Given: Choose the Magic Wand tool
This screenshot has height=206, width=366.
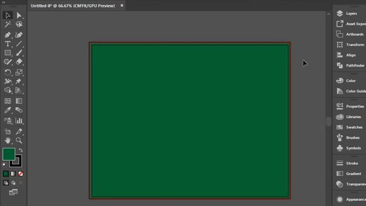Looking at the screenshot, I should tap(7, 24).
